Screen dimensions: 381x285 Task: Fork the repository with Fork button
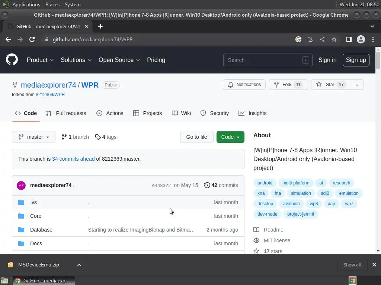288,85
